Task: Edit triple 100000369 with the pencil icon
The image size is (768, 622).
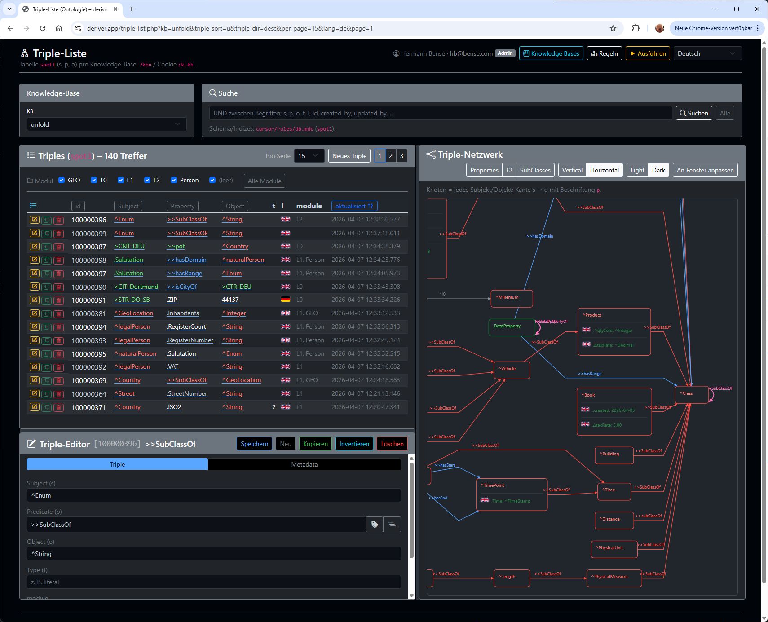Action: pyautogui.click(x=34, y=380)
